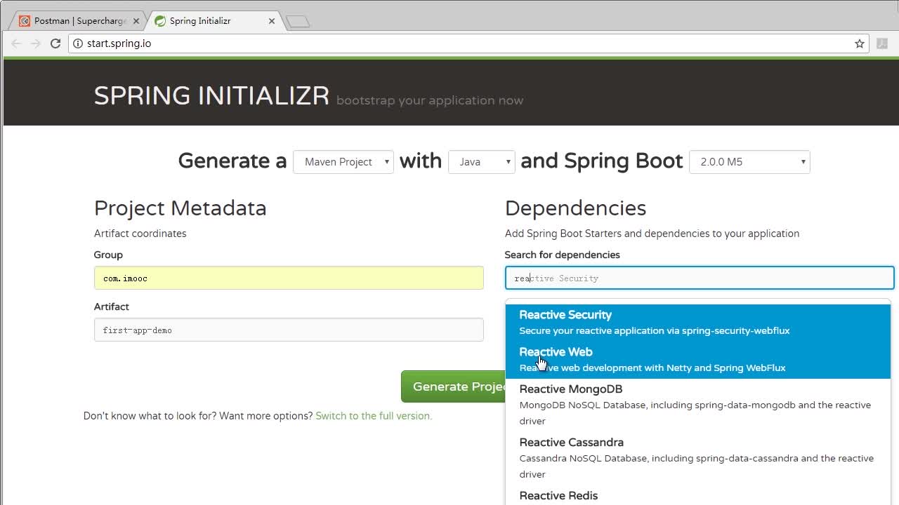This screenshot has height=505, width=899.
Task: Click the Postman tab favicon
Action: tap(25, 21)
